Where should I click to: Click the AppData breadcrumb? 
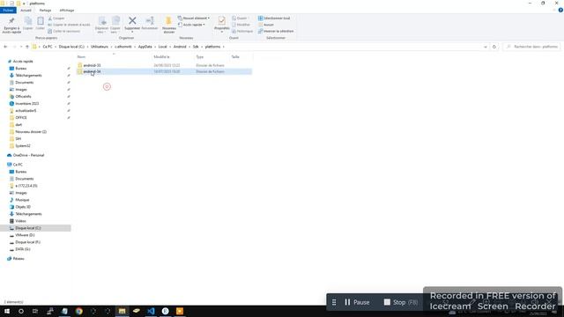pyautogui.click(x=145, y=47)
